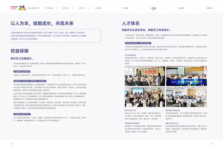Click the 人才体系 section heading
The width and height of the screenshot is (223, 151).
click(x=132, y=23)
